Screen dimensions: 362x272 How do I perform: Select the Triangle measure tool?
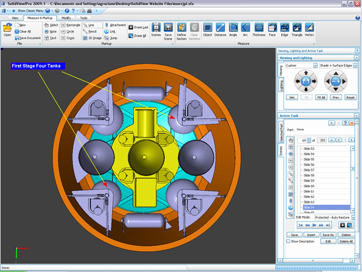point(297,29)
